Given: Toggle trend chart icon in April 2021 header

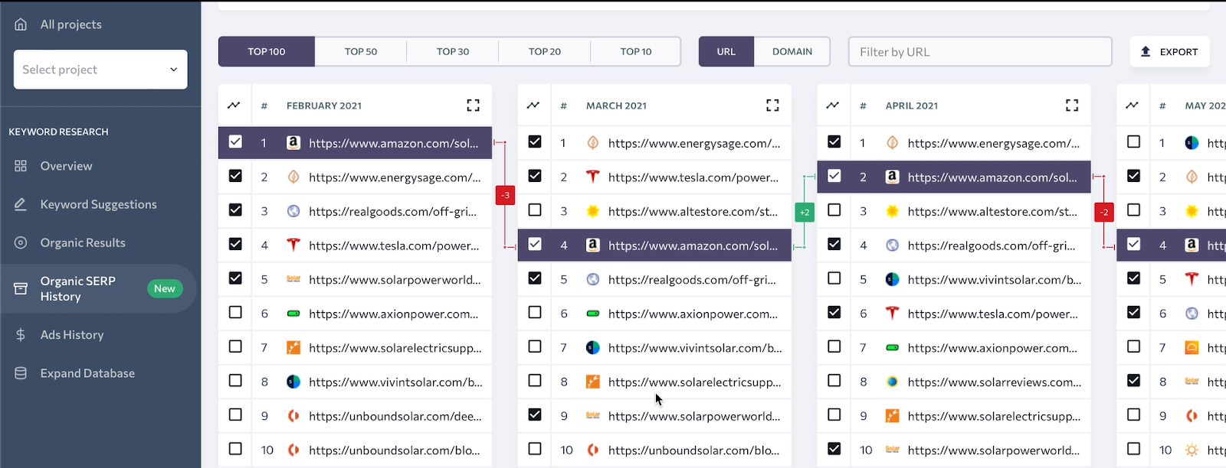Looking at the screenshot, I should click(x=833, y=106).
